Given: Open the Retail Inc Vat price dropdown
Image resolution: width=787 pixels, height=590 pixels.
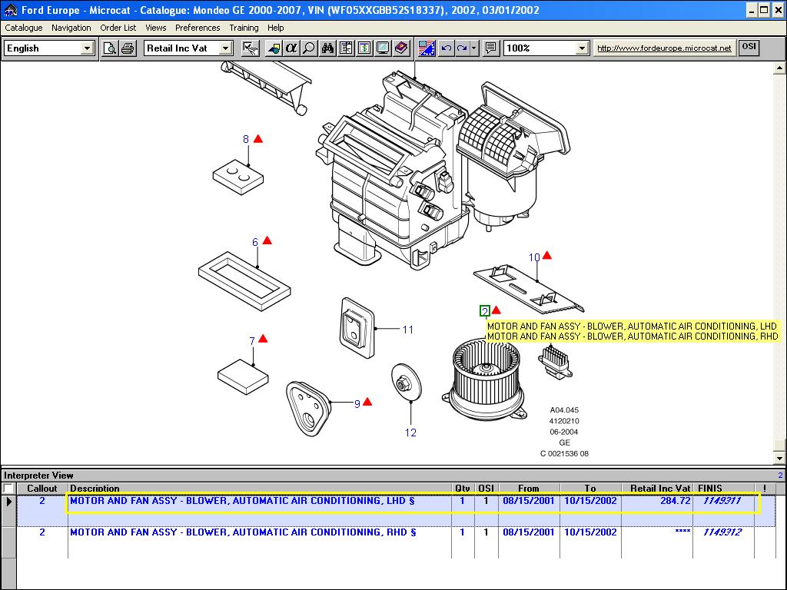Looking at the screenshot, I should (225, 48).
